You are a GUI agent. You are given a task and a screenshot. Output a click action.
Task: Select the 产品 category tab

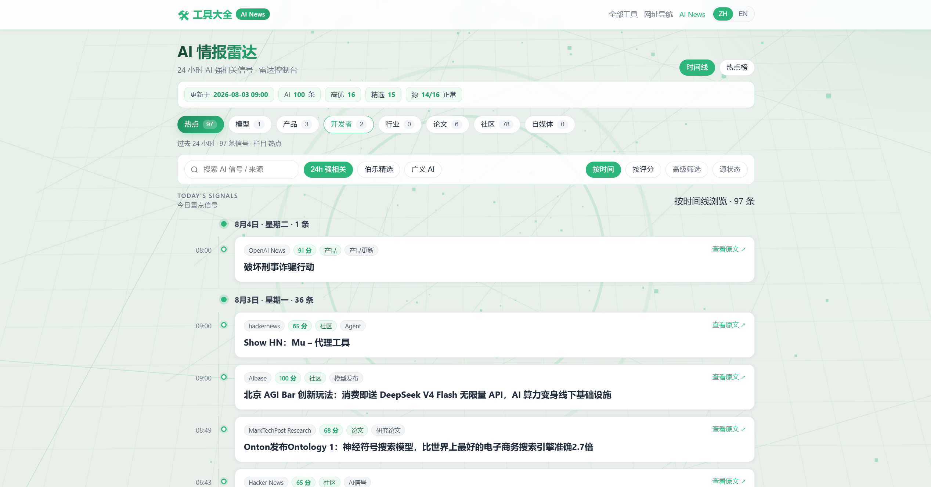[x=297, y=125]
